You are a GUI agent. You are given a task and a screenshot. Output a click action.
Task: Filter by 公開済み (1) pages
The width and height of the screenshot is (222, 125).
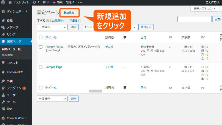click(59, 21)
